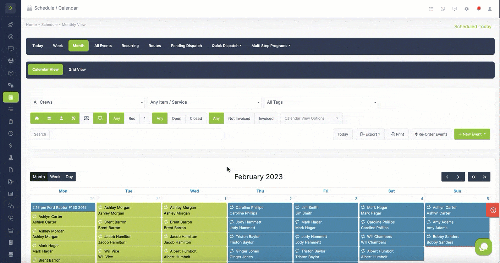Expand the Quick Dispatch menu
The image size is (500, 263).
[x=226, y=46]
